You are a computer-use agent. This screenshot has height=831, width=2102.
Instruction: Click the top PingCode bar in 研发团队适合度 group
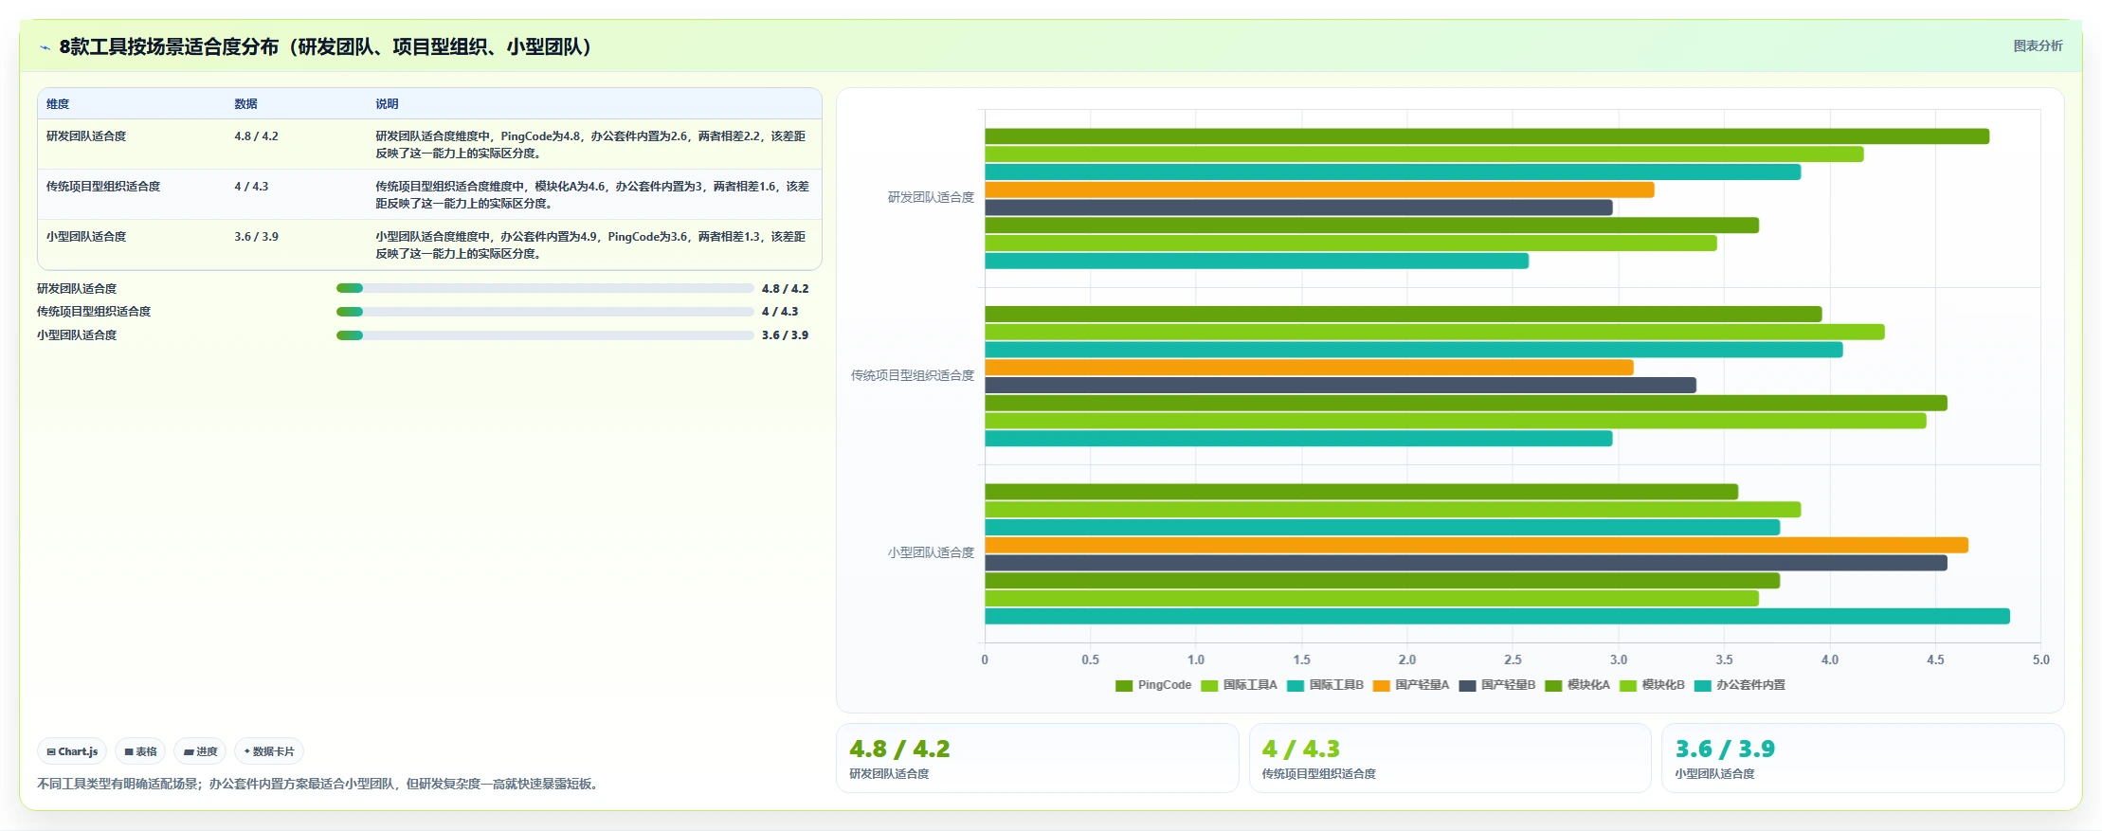coord(1487,136)
